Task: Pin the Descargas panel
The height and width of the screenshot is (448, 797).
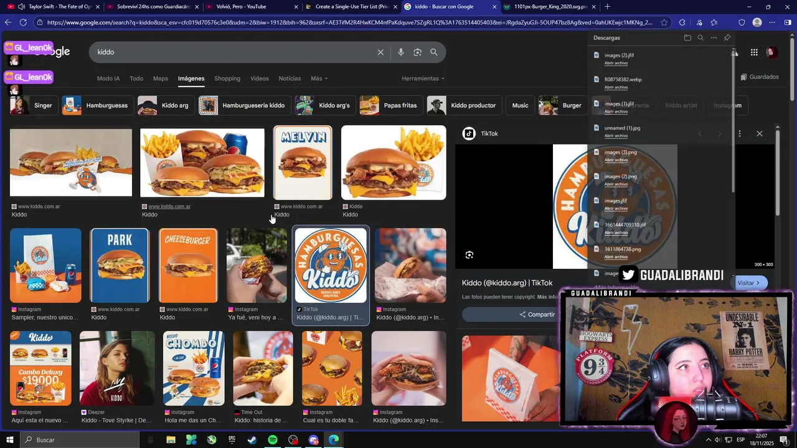Action: (x=727, y=38)
